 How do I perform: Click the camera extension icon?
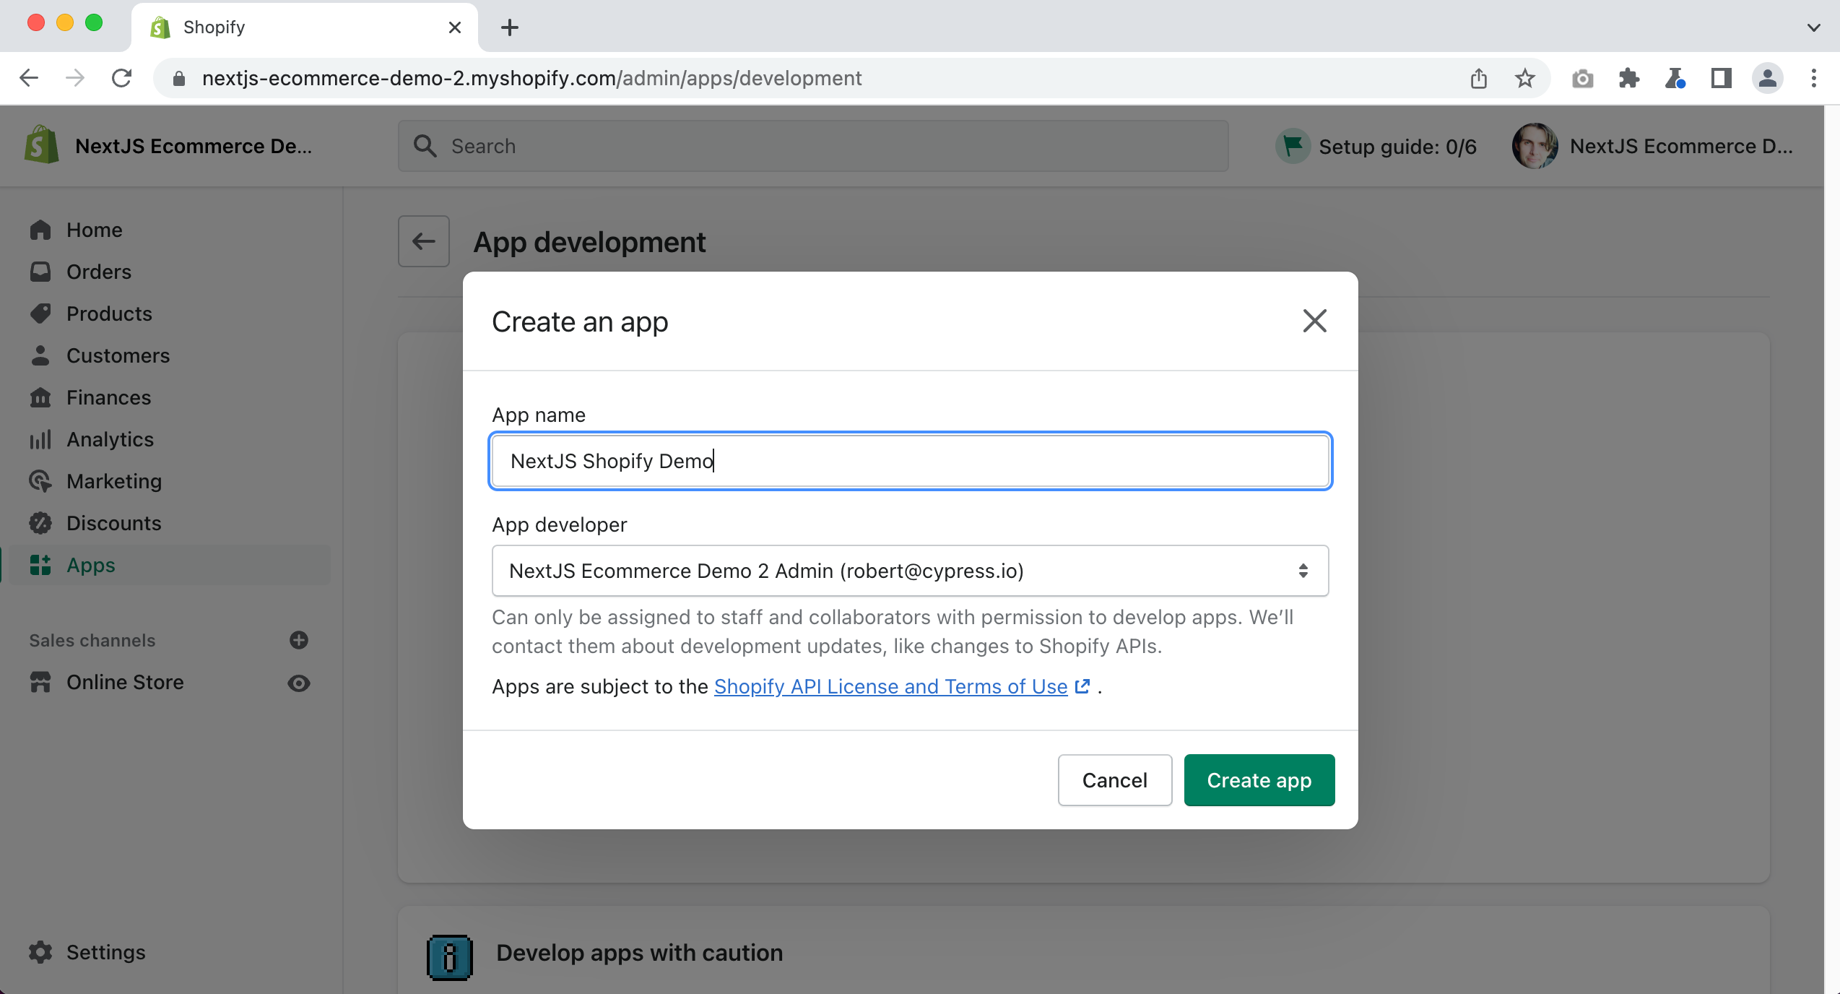1583,78
